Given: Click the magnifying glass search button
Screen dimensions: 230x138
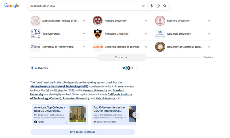Looking at the screenshot, I should pos(165,6).
